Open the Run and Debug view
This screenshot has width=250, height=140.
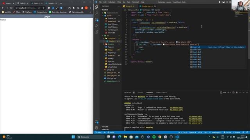tap(96, 26)
